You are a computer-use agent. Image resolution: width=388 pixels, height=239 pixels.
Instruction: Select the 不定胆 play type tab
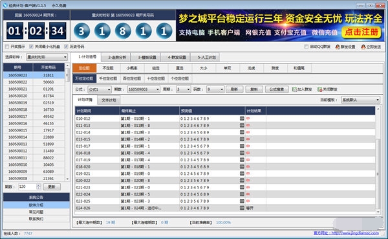(108, 68)
